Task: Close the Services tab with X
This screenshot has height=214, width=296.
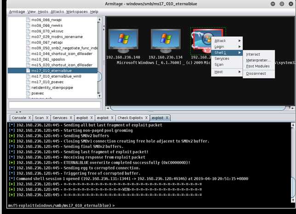Action: [x=71, y=118]
